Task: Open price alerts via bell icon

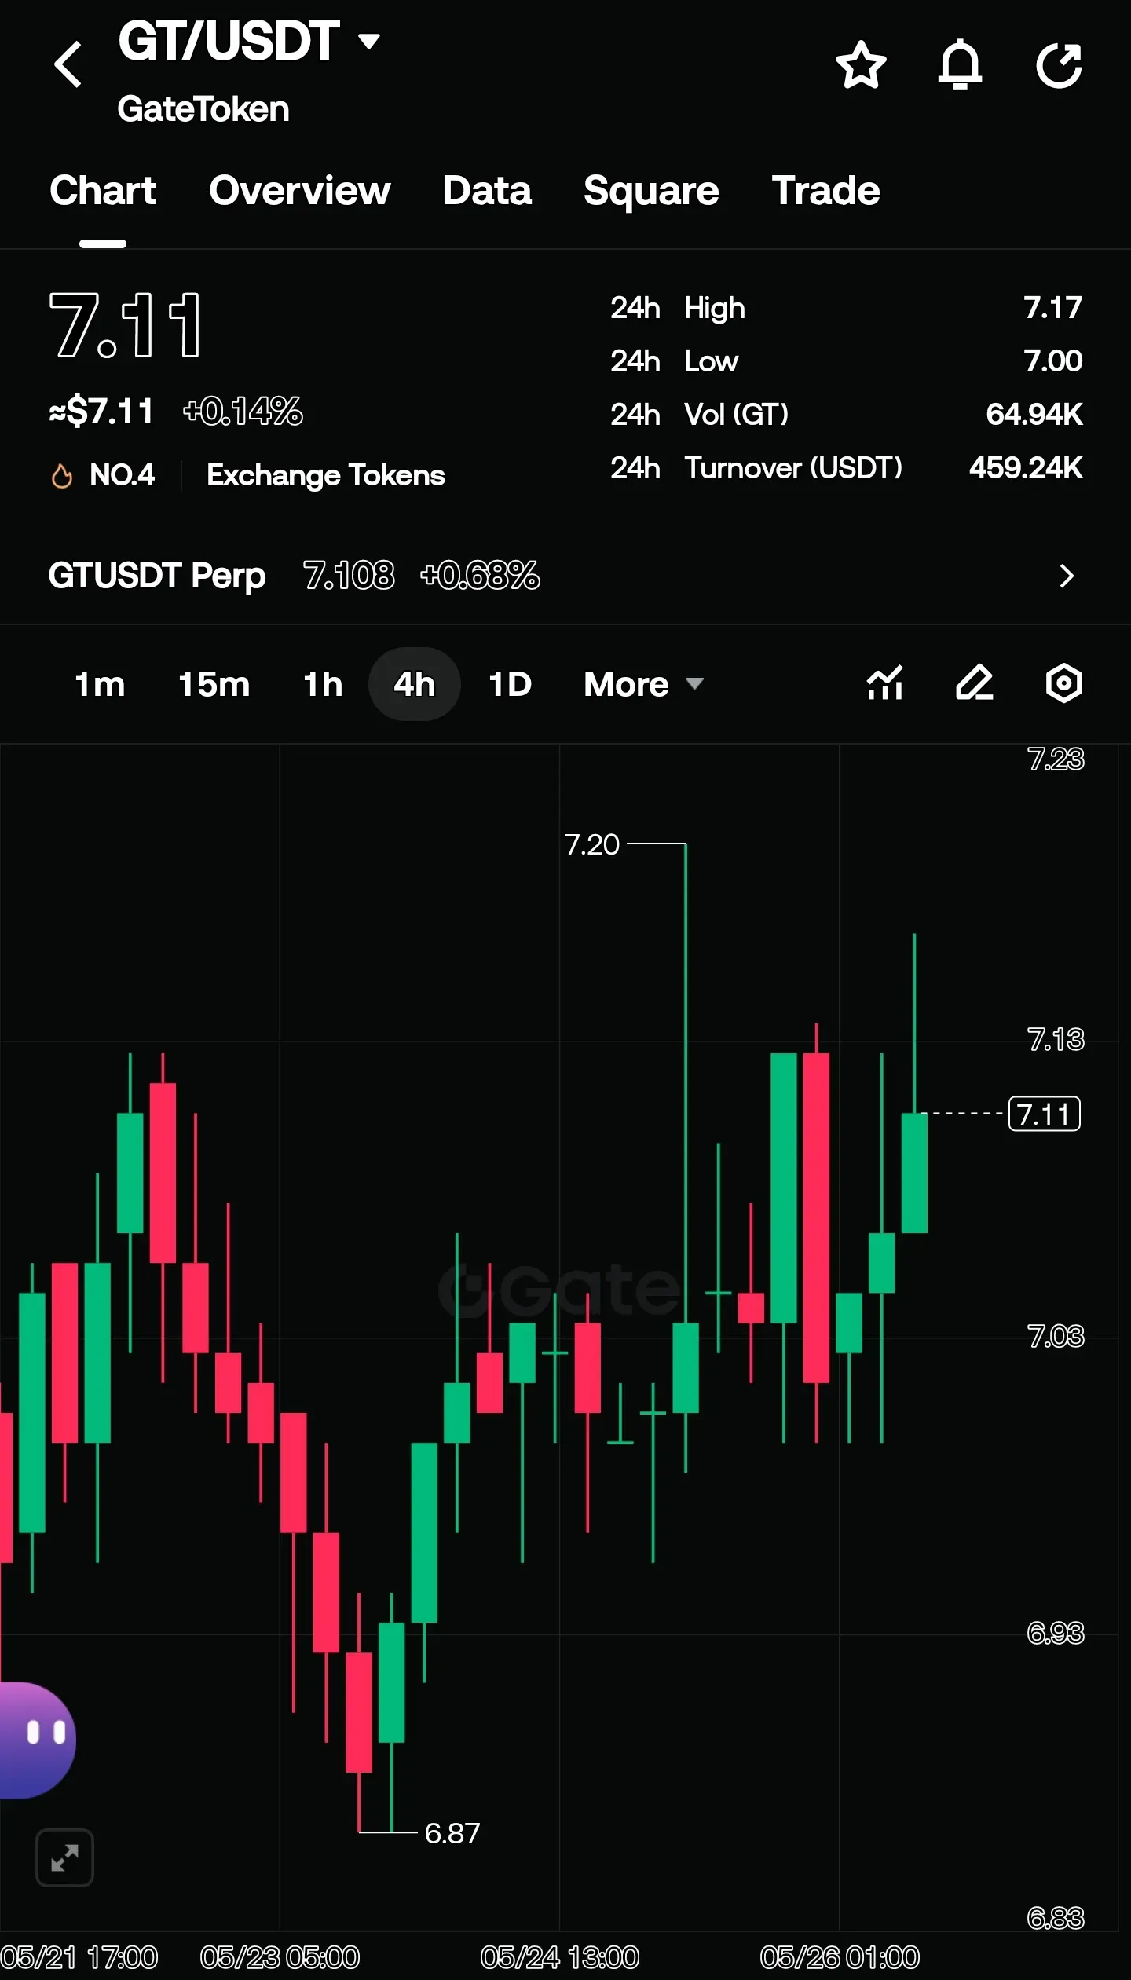Action: [960, 64]
